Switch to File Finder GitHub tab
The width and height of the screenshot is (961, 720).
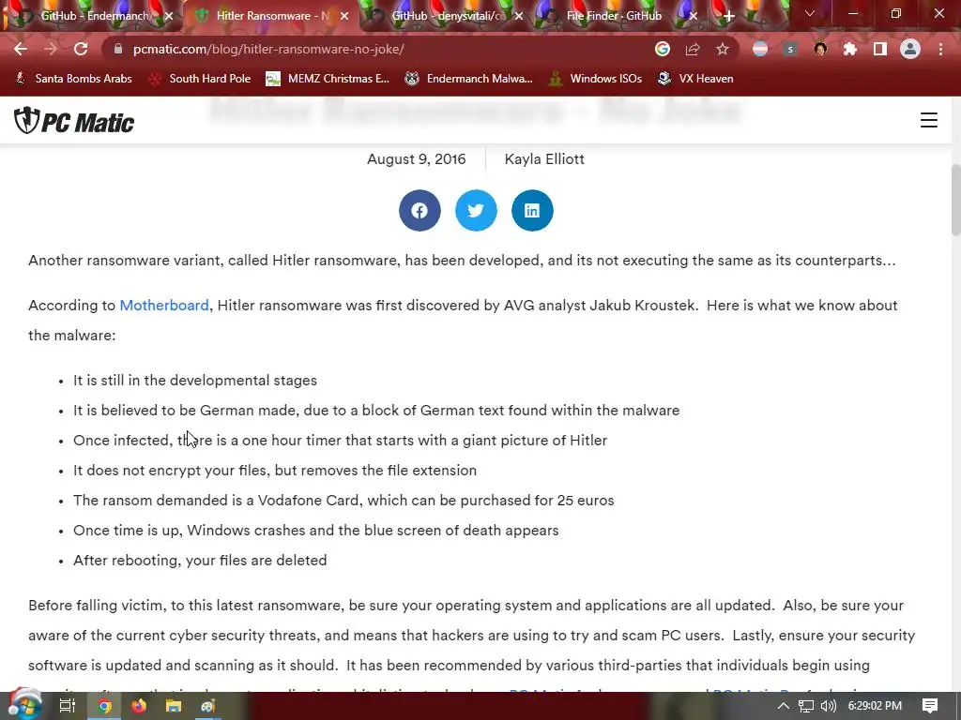click(614, 16)
